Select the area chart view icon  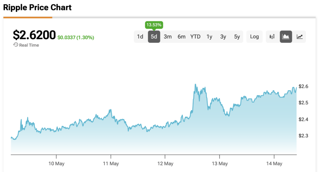click(286, 37)
